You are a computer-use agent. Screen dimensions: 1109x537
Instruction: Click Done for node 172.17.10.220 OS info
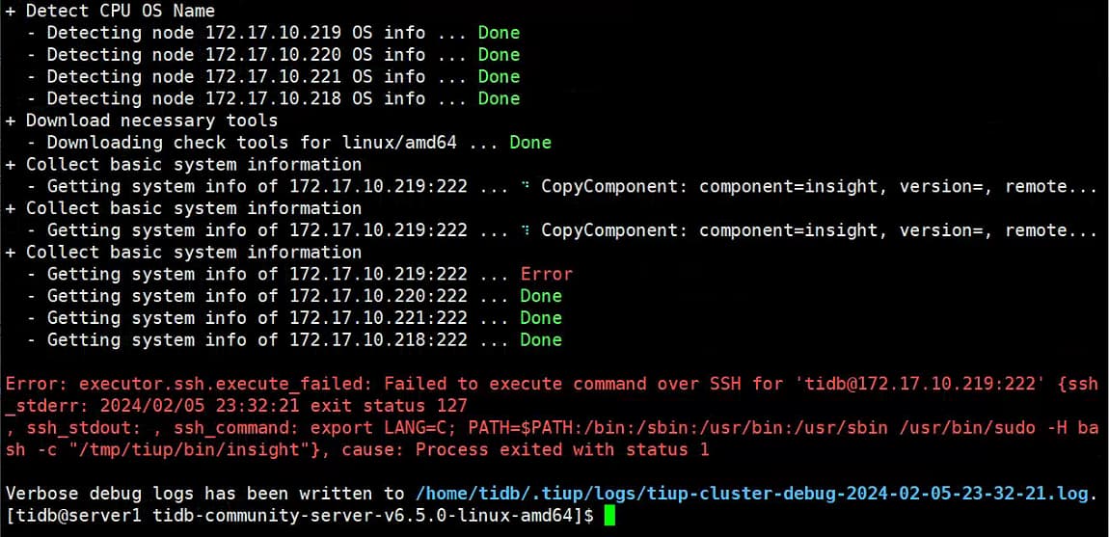coord(499,55)
